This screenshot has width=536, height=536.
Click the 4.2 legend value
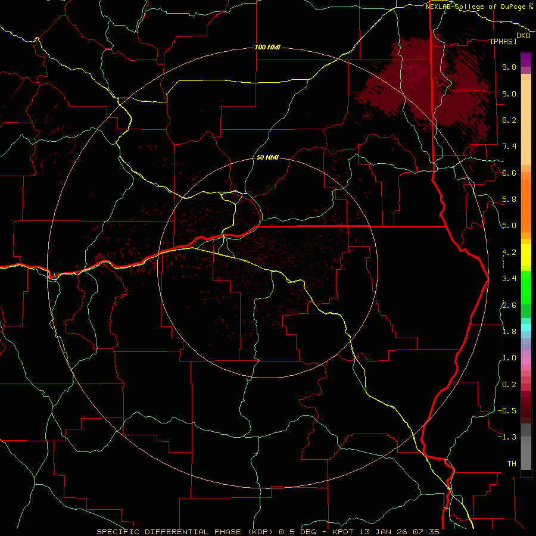pos(509,253)
